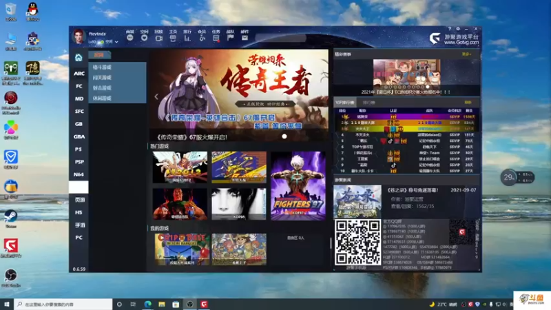
Task: Open QQ penguin desktop shortcut
Action: pos(32,11)
